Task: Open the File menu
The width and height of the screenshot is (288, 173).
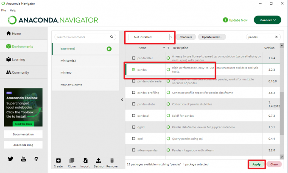Action: (x=3, y=10)
